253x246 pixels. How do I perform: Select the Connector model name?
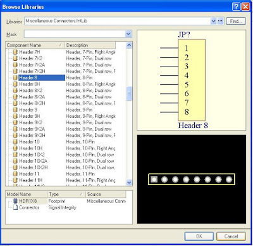pyautogui.click(x=29, y=207)
